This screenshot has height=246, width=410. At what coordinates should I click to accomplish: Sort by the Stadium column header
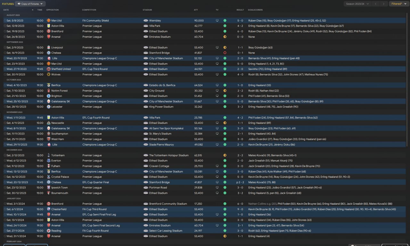coord(147,10)
